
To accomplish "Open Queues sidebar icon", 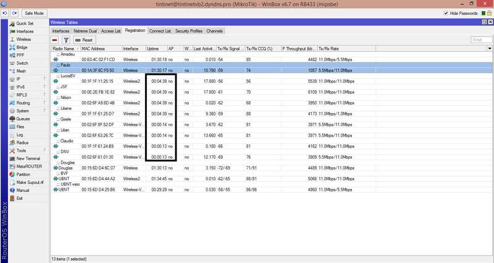I will click(x=12, y=119).
